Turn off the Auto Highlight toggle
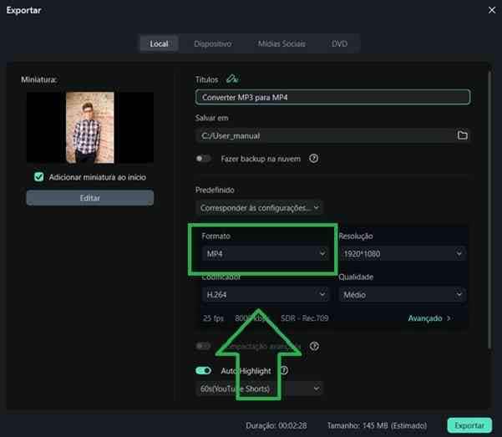Screen dimensions: 502x437 point(203,371)
